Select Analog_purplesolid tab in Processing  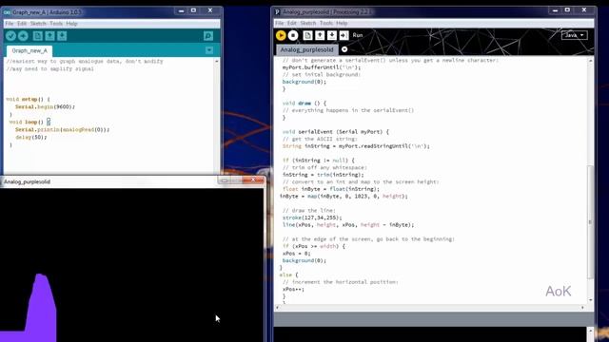click(x=306, y=49)
